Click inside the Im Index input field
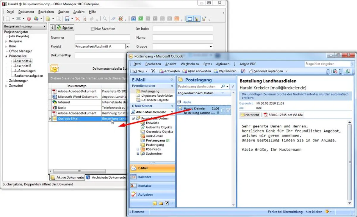The image size is (357, 217). click(183, 28)
